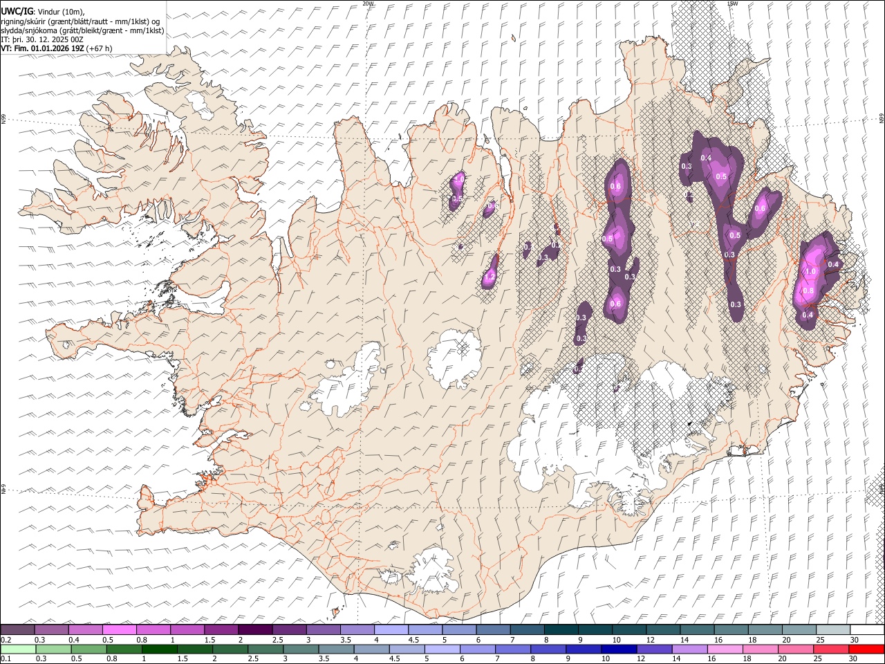This screenshot has height=664, width=885.
Task: Click the 1.0 value in eastern snow patch
Action: click(x=811, y=272)
